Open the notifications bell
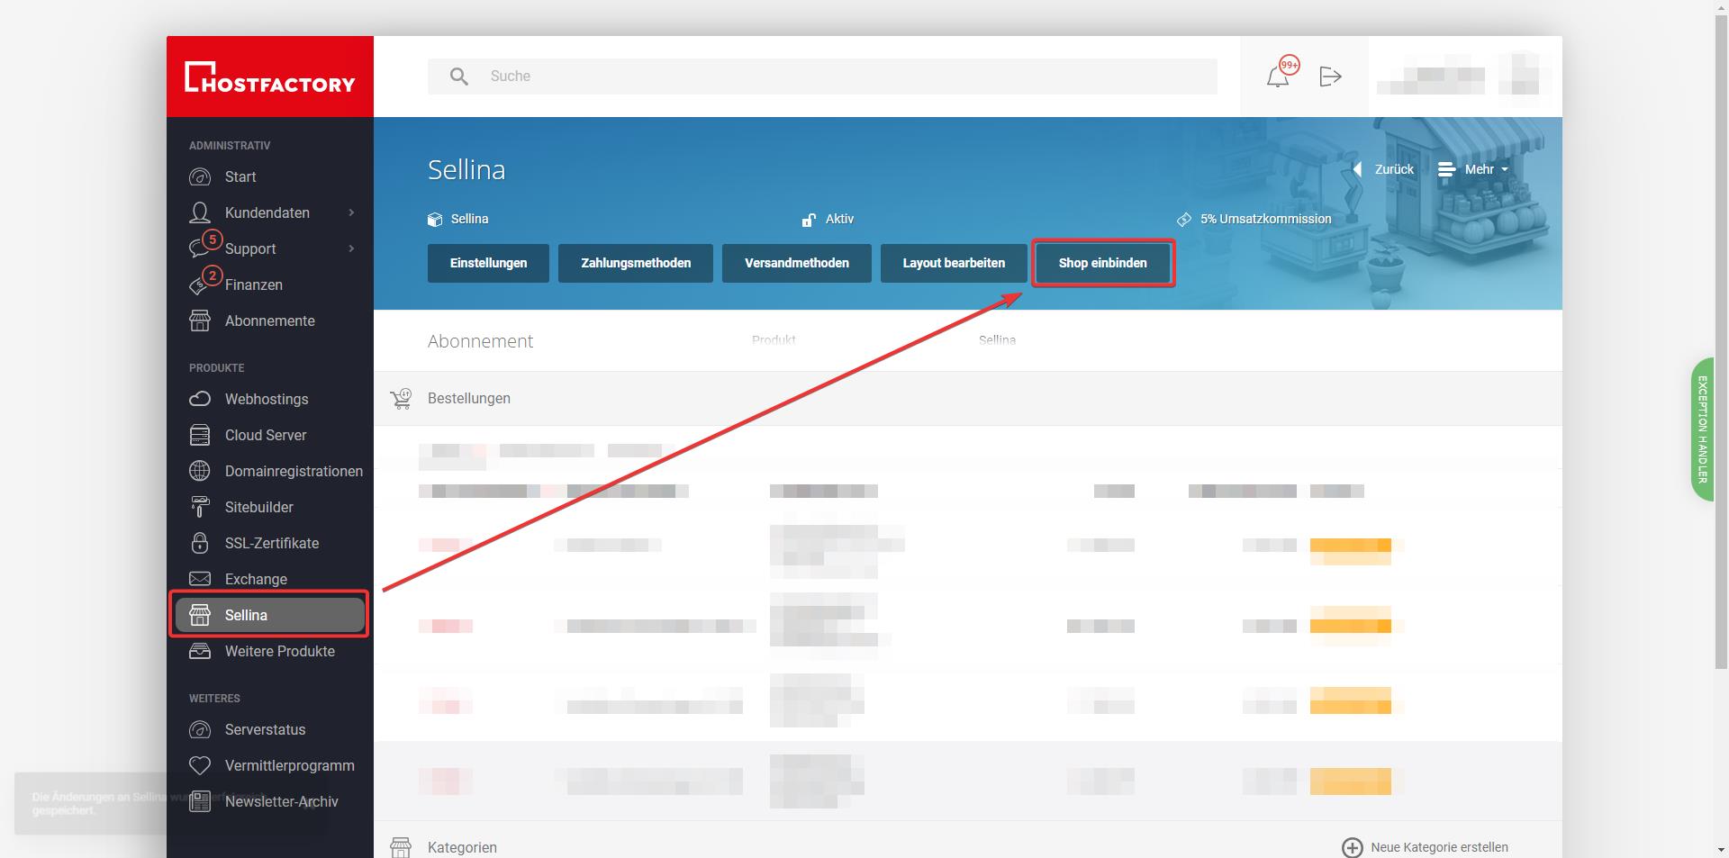 coord(1278,77)
